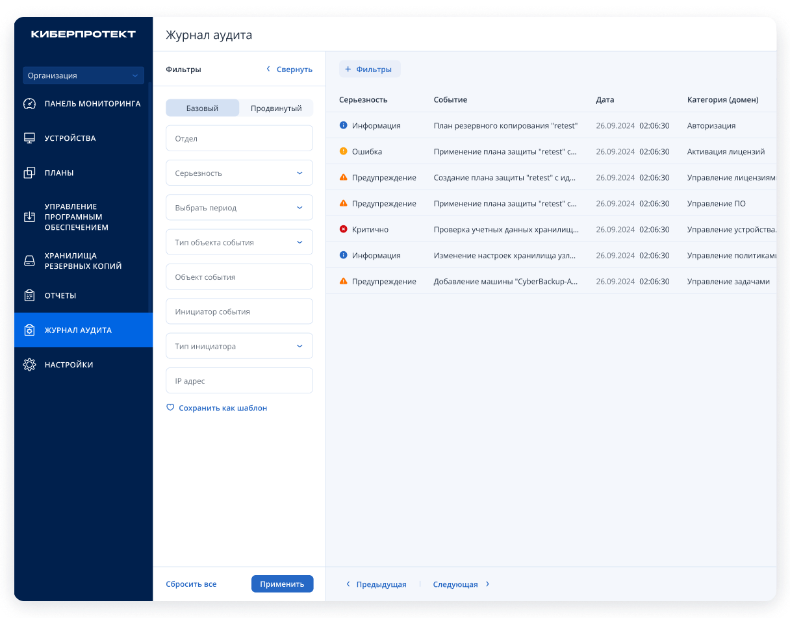Click the warning triangle in the Создание плана защиты row
The image size is (790, 618).
(344, 177)
